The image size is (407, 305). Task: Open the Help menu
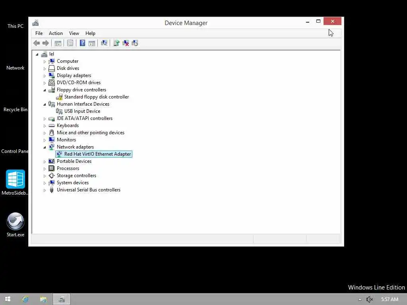pyautogui.click(x=90, y=33)
